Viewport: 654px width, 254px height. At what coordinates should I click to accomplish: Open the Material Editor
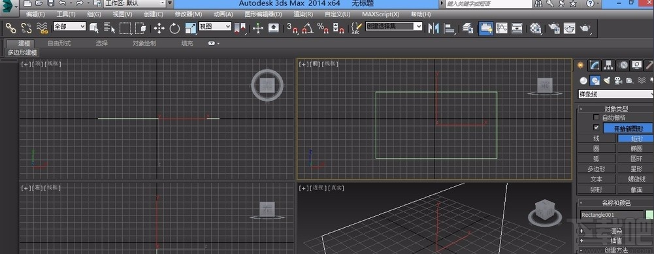tap(536, 28)
